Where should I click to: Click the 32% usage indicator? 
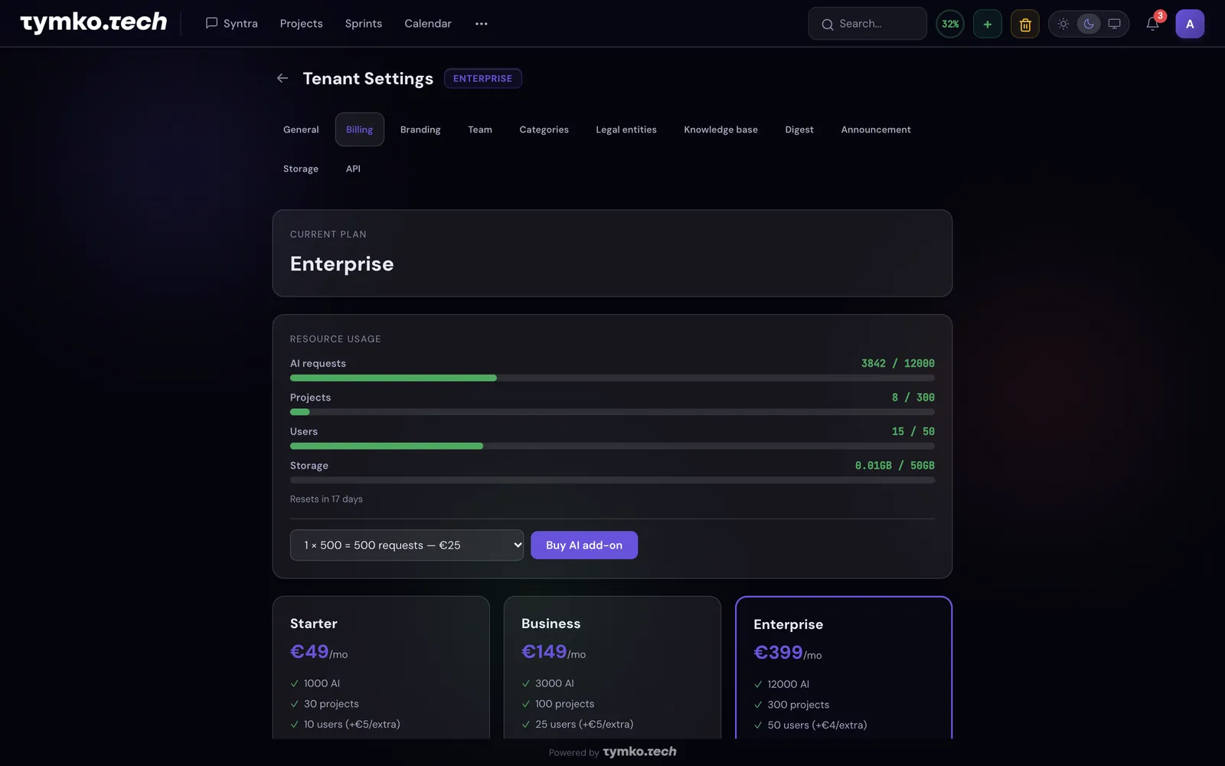[950, 24]
